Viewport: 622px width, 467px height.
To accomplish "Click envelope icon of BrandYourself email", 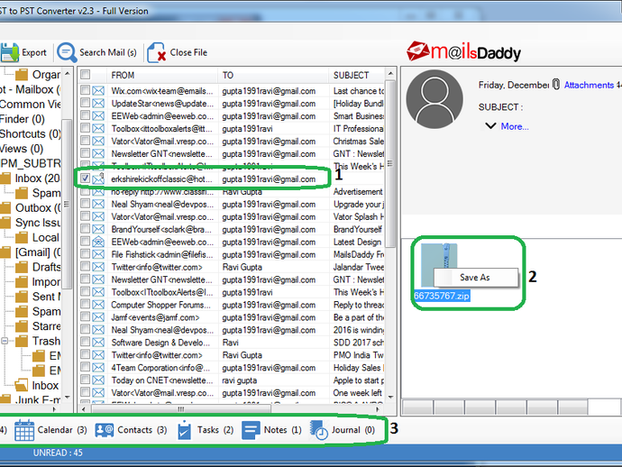I will [x=98, y=229].
